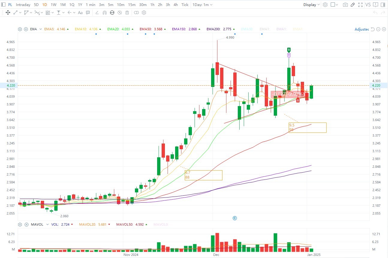Switch to the 1W timeframe tab

[53, 4]
